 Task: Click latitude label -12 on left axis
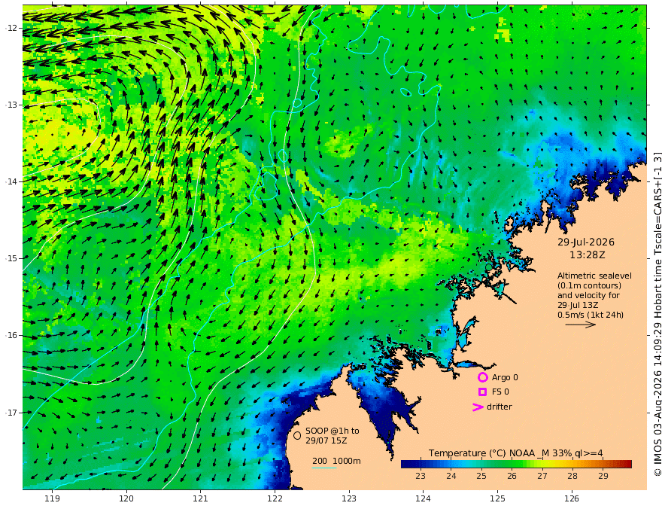(x=11, y=28)
